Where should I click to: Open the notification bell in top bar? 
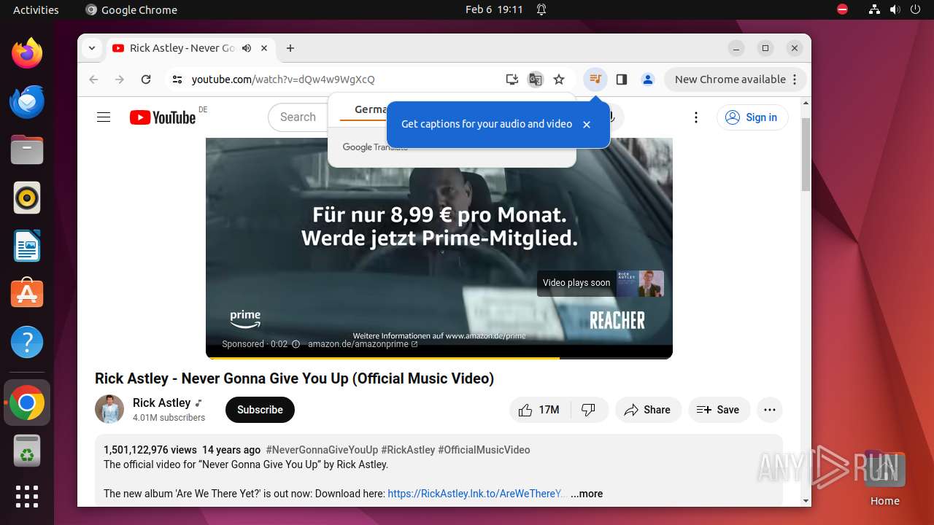541,9
